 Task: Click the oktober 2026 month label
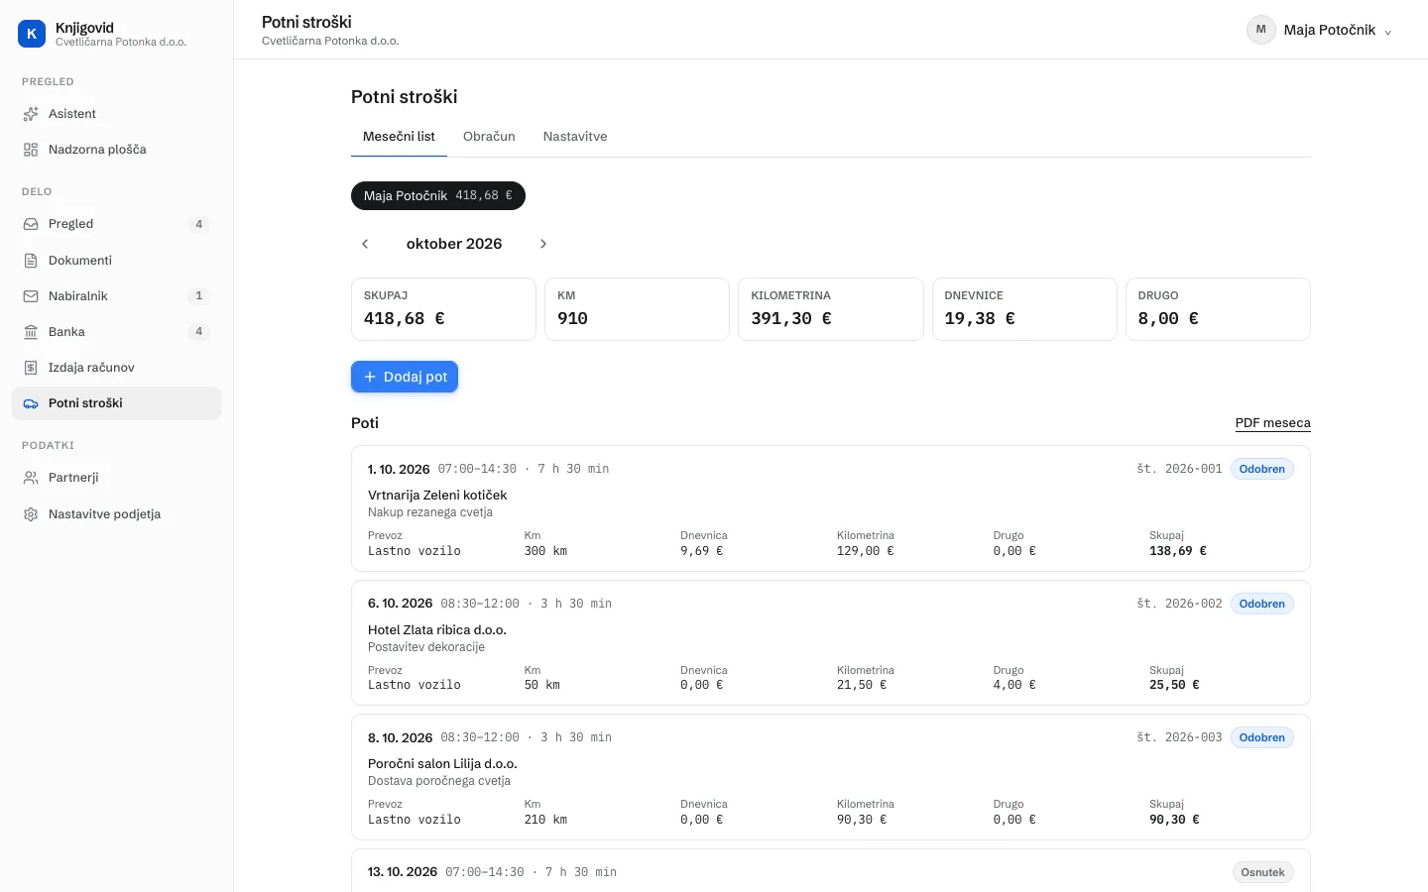tap(454, 244)
